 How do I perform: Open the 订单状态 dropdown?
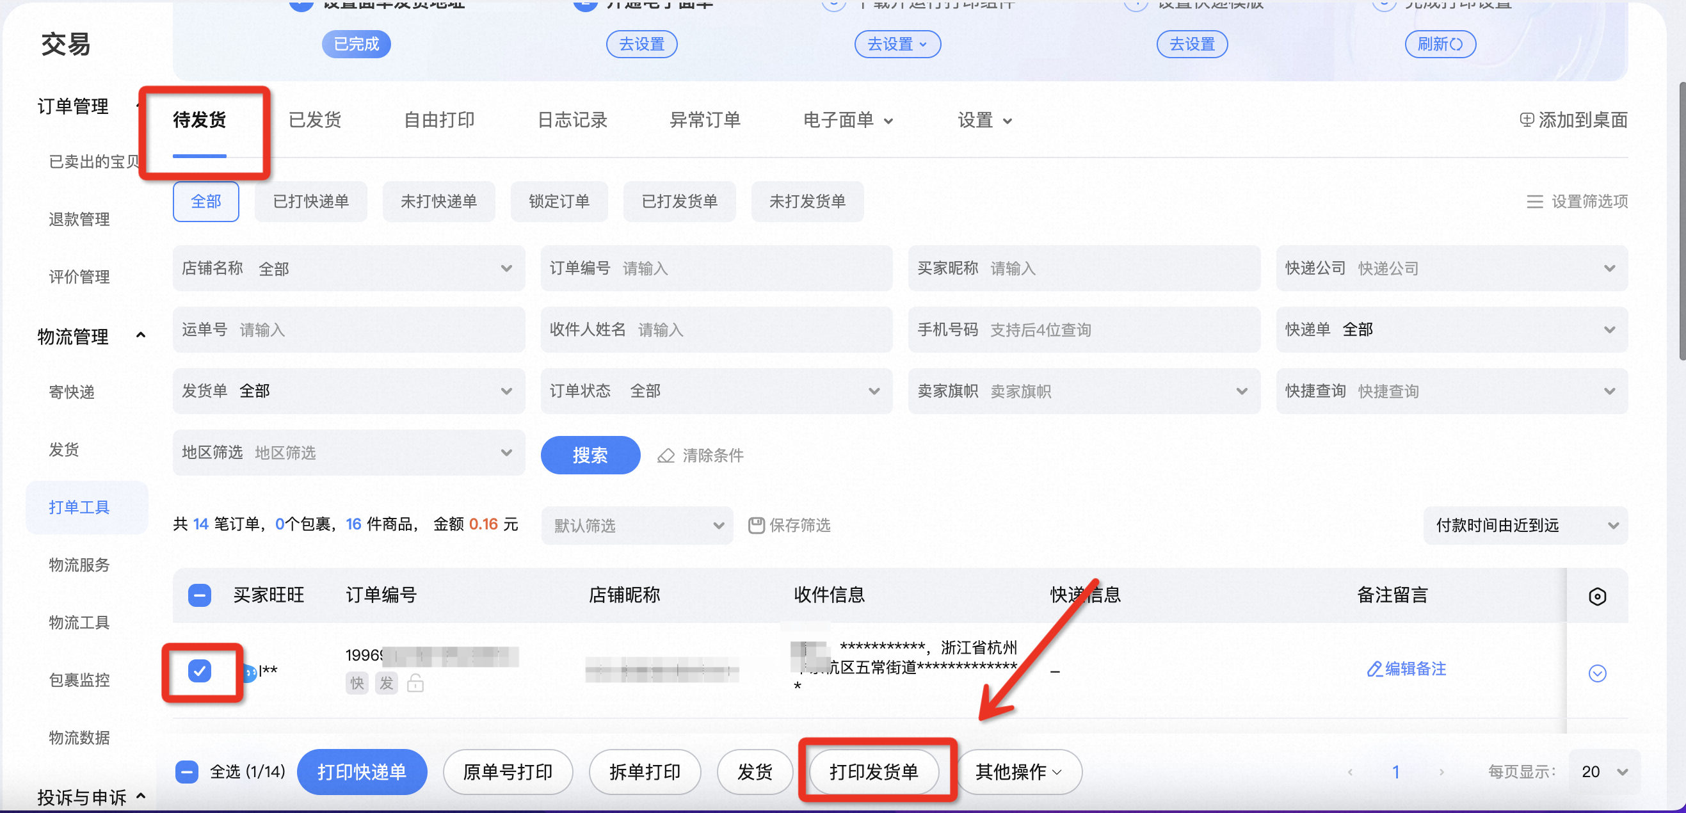[x=716, y=391]
